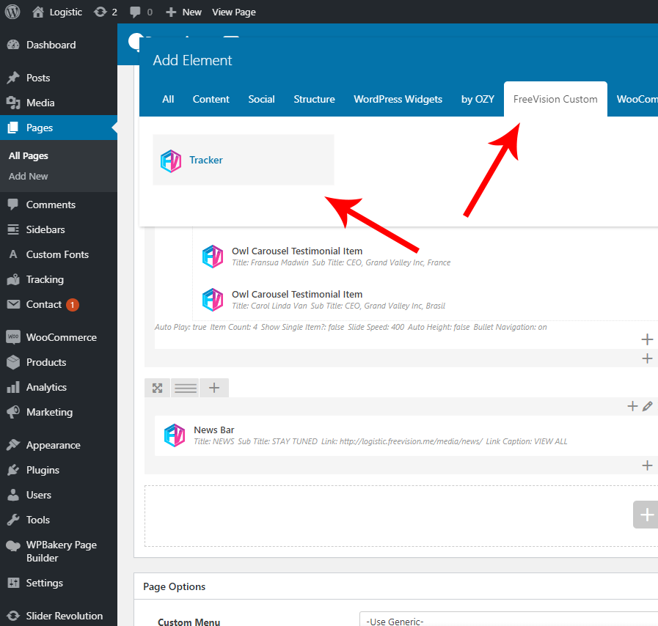Click View Page in the admin bar
Screen dimensions: 658x626
click(x=233, y=12)
